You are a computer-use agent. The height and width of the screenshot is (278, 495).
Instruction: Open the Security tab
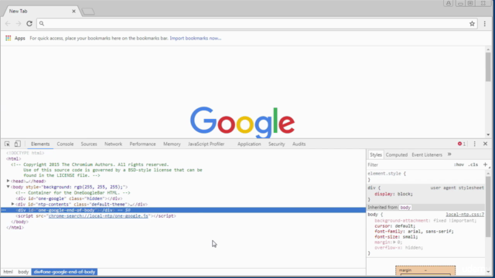(277, 144)
